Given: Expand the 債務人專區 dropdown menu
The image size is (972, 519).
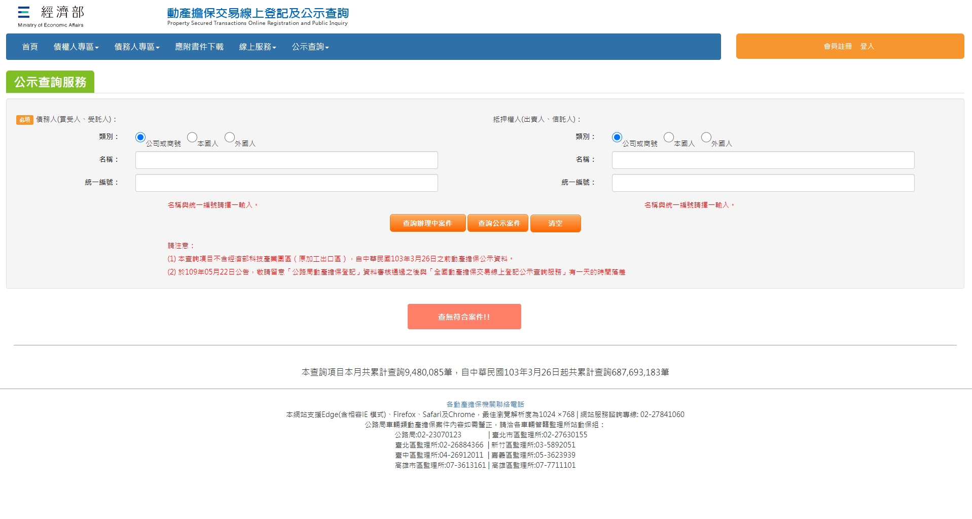Looking at the screenshot, I should click(137, 47).
